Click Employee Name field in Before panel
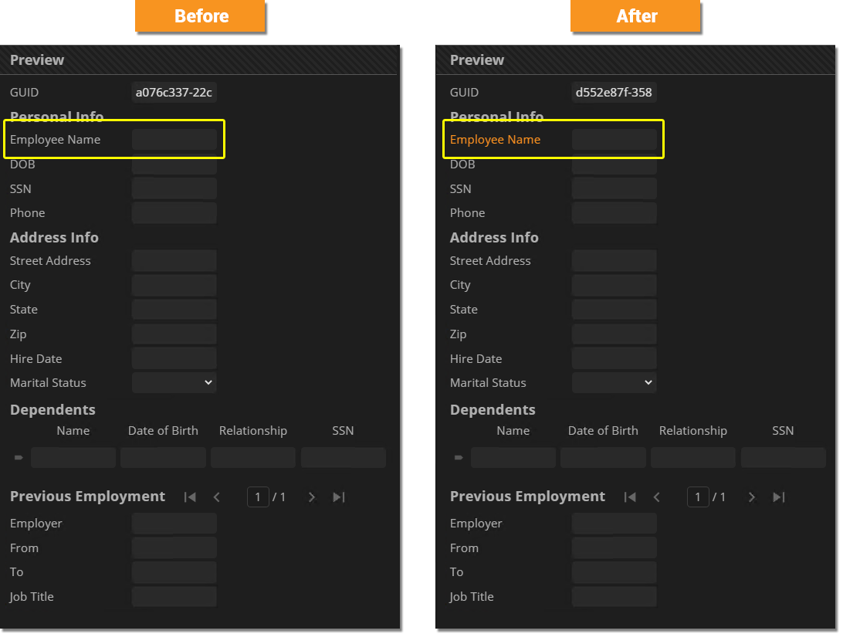Screen dimensions: 843x634 [174, 140]
